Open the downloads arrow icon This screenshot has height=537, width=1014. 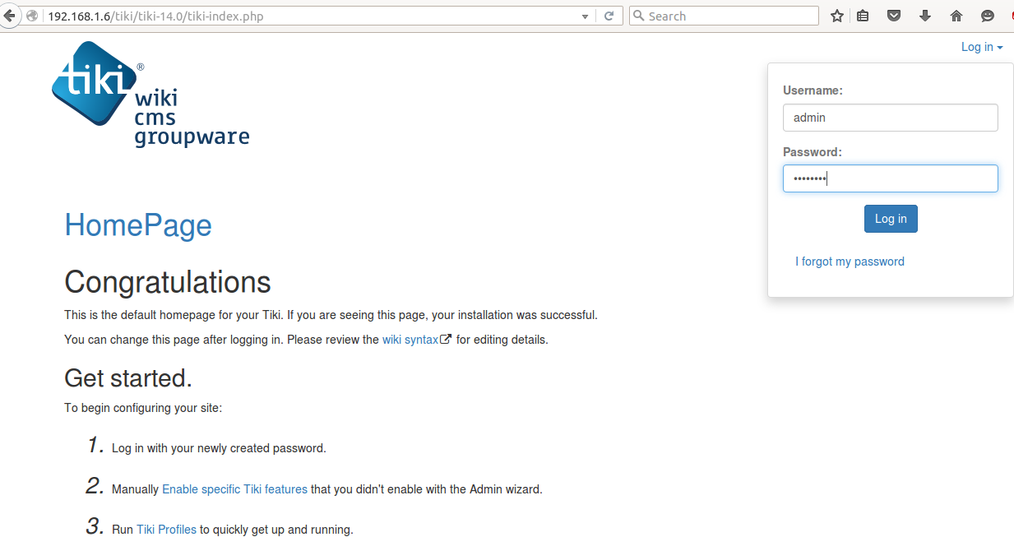925,16
